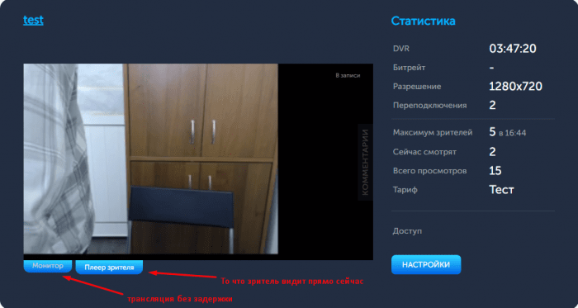Select the Всего просмотров count 15

pyautogui.click(x=495, y=171)
